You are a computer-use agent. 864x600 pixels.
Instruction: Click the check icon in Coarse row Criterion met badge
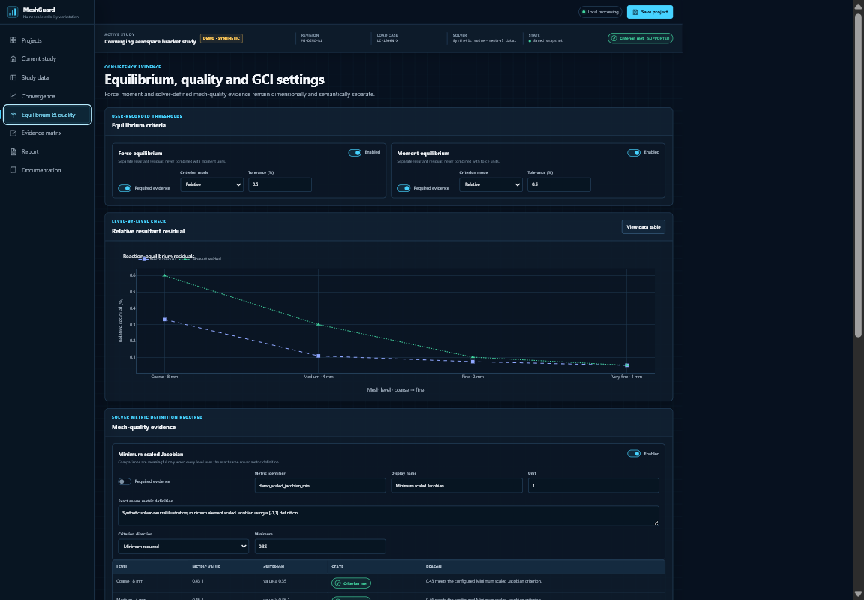pos(337,583)
